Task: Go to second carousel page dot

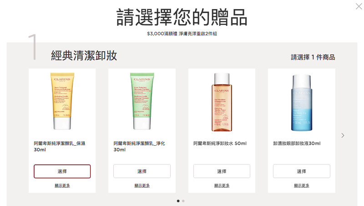Action: click(x=183, y=201)
